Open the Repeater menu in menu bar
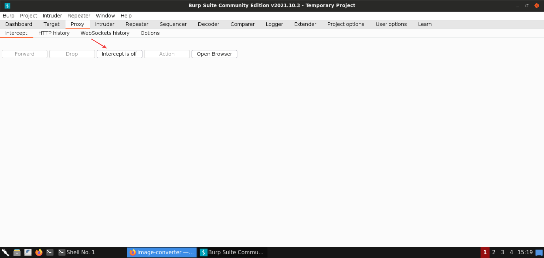 (x=79, y=16)
